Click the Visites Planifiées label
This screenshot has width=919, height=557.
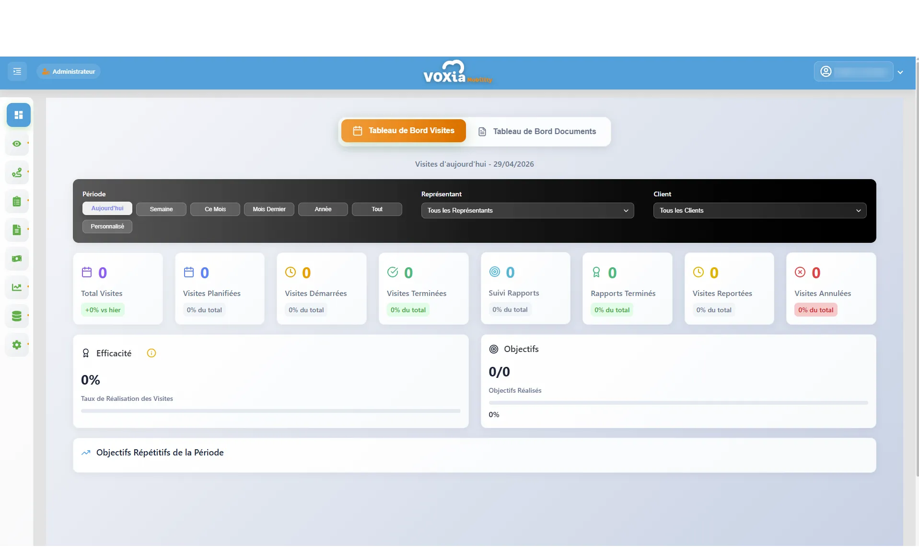tap(212, 294)
